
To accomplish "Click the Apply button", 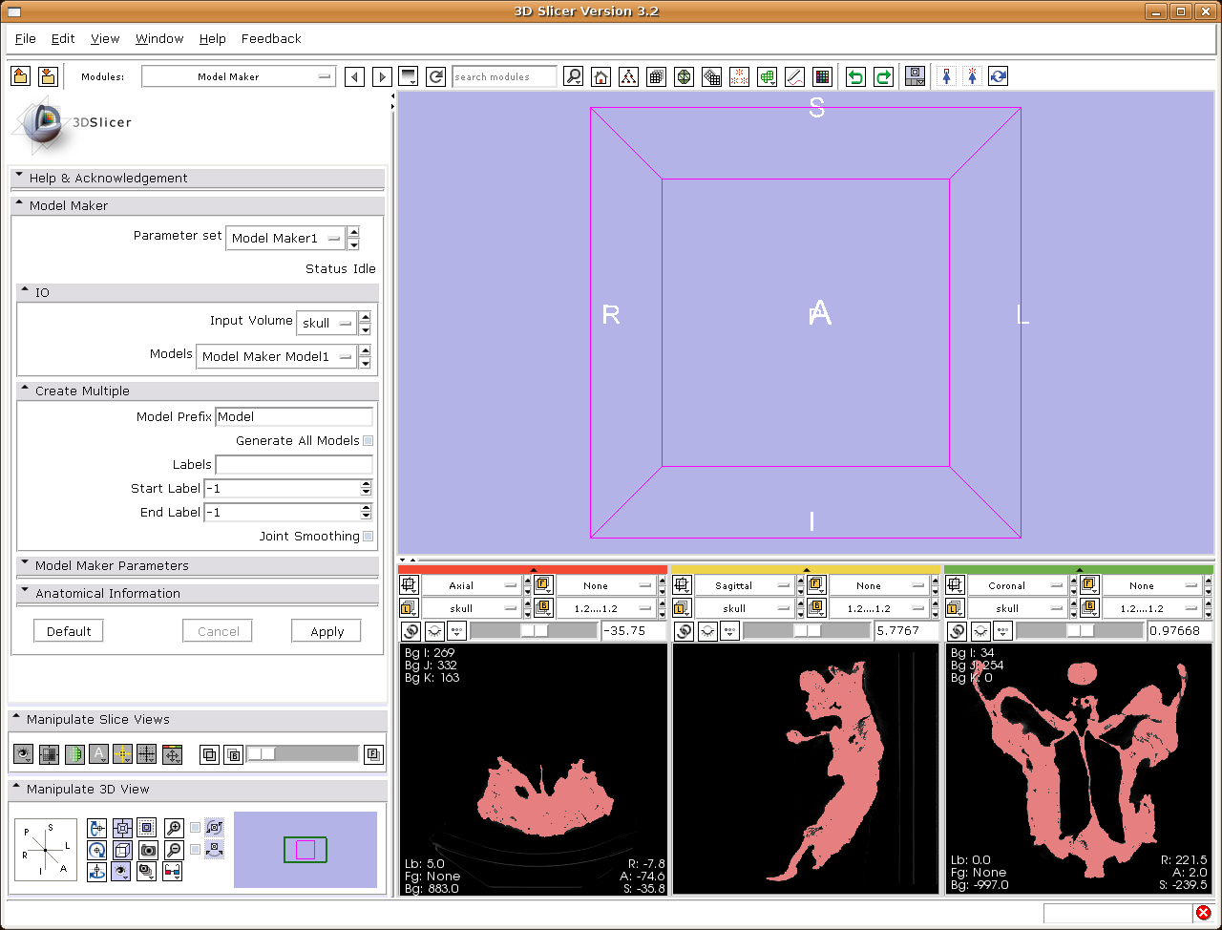I will [x=327, y=631].
